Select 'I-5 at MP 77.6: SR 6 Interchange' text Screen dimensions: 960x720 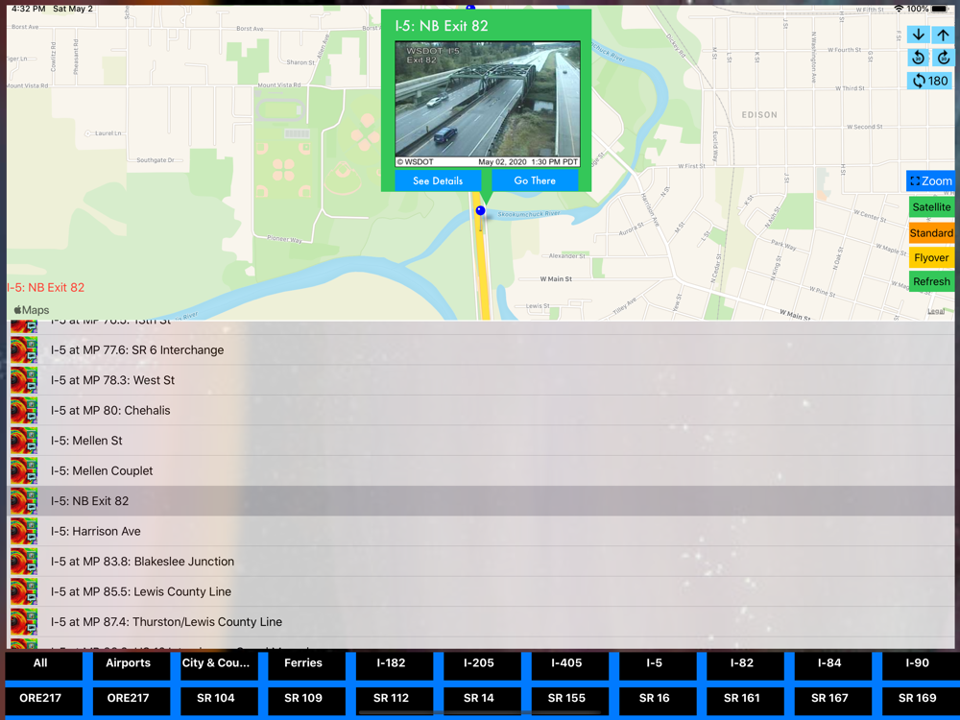137,350
